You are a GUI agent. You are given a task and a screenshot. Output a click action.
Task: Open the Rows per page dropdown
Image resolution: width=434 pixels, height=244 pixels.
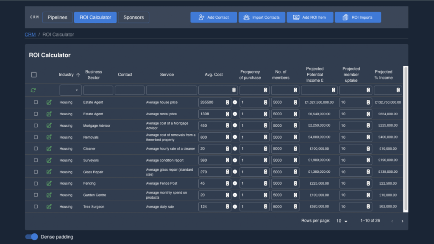click(x=342, y=221)
